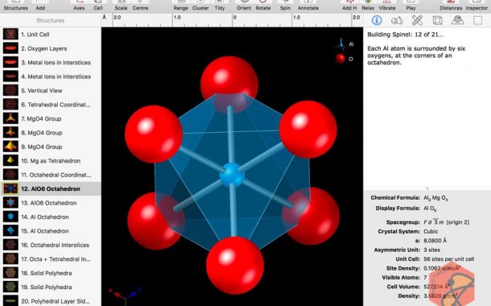
Task: Toggle the Cell toolbar item
Action: click(98, 6)
